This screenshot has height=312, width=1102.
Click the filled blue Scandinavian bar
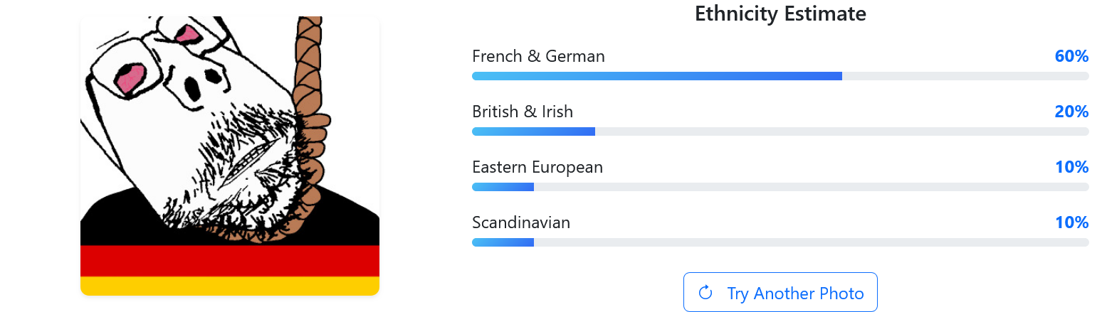pos(503,242)
